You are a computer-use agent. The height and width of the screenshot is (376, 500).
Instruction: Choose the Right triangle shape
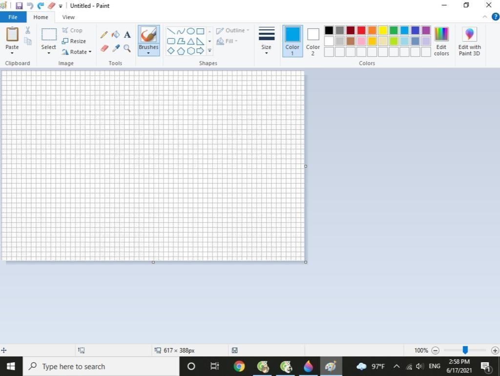[x=200, y=41]
